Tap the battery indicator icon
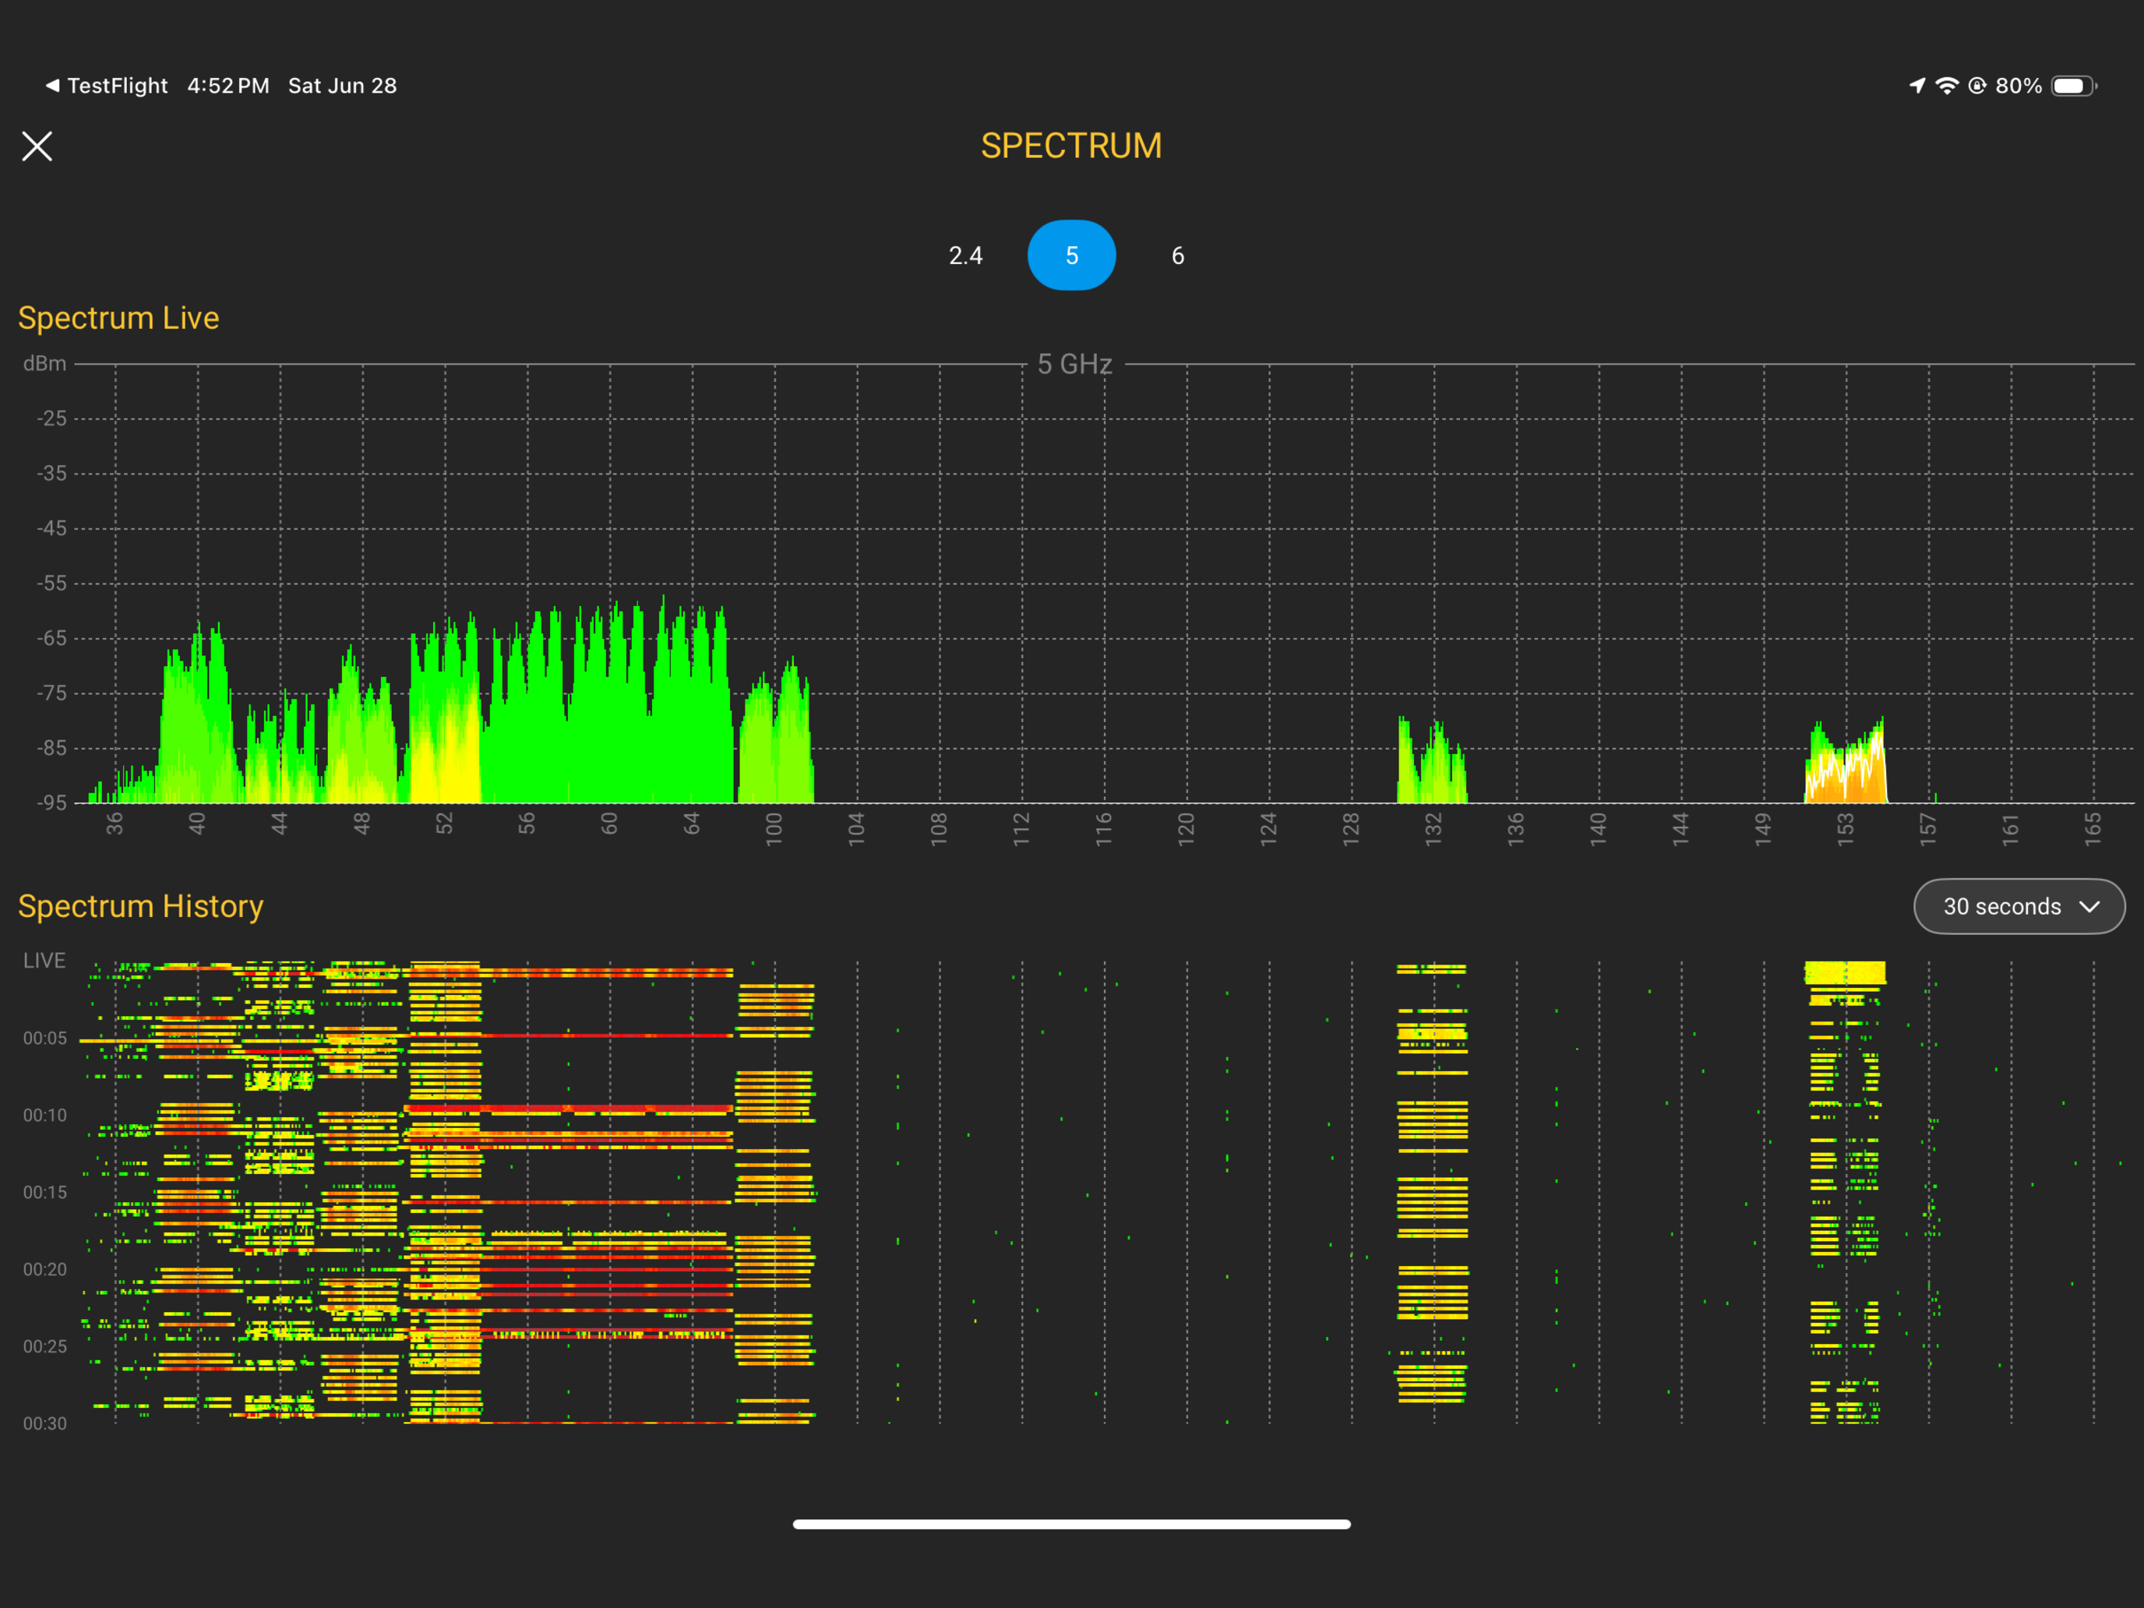The image size is (2144, 1608). (2073, 85)
